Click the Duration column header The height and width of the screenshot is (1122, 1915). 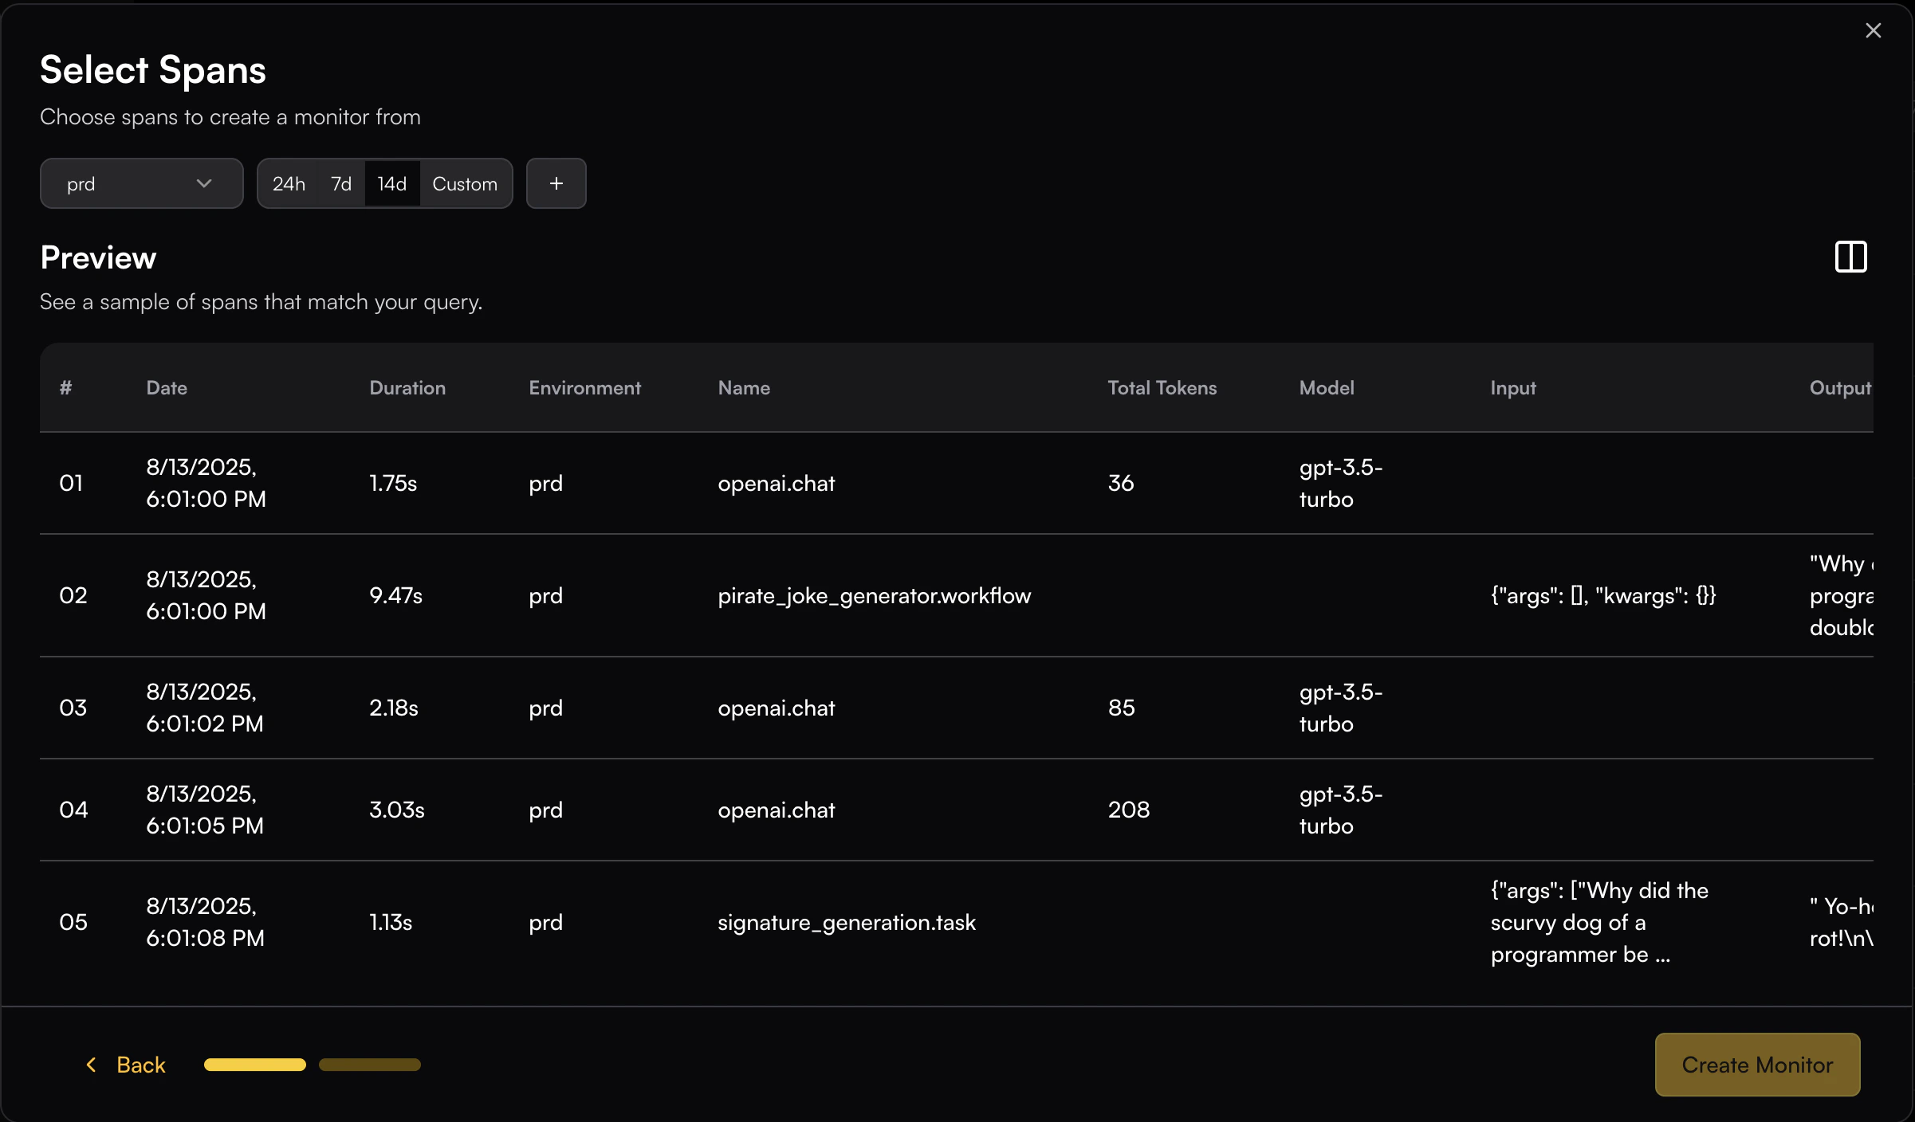(x=407, y=387)
